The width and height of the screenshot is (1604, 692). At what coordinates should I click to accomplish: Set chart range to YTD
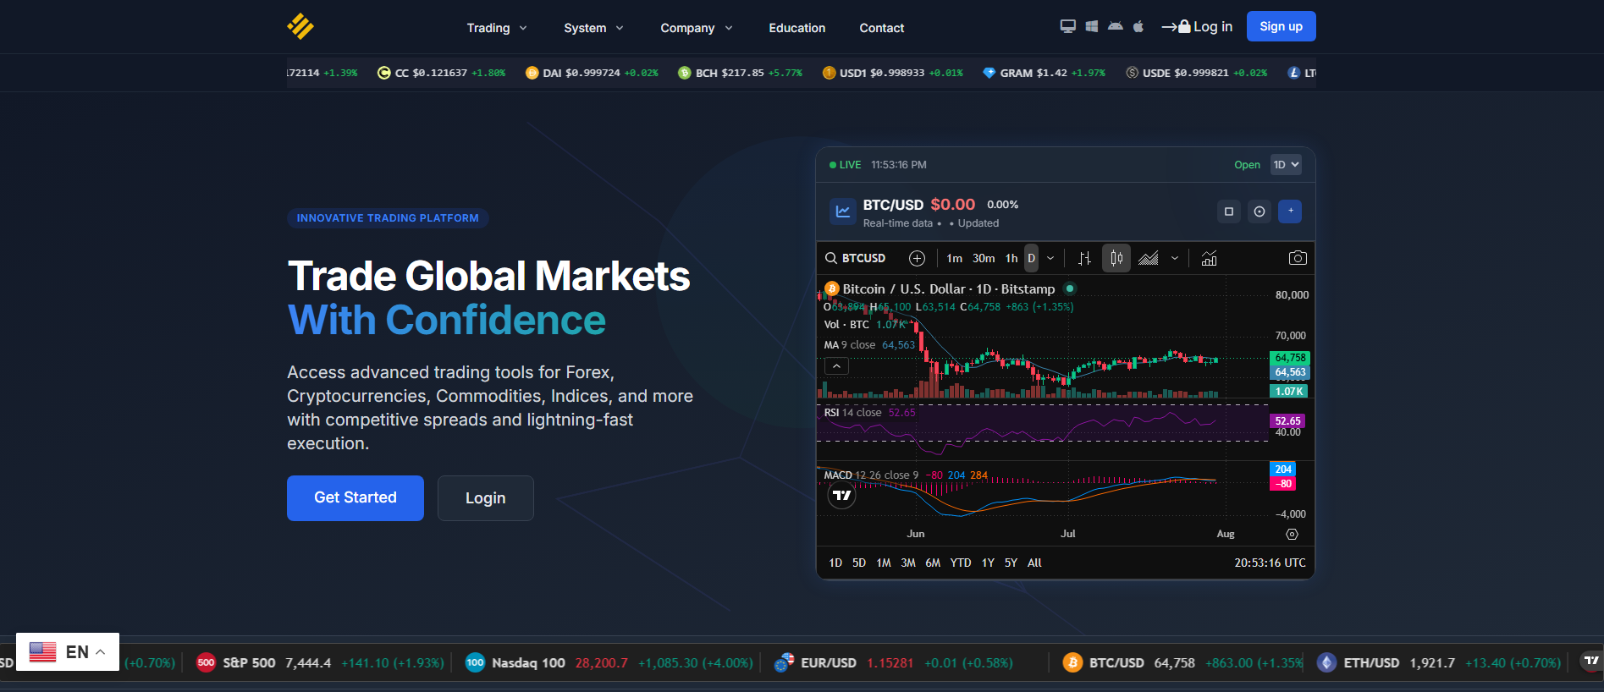(x=961, y=563)
